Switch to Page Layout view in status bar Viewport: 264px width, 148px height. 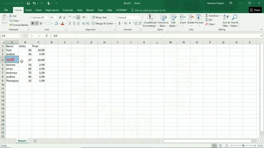pos(220,146)
